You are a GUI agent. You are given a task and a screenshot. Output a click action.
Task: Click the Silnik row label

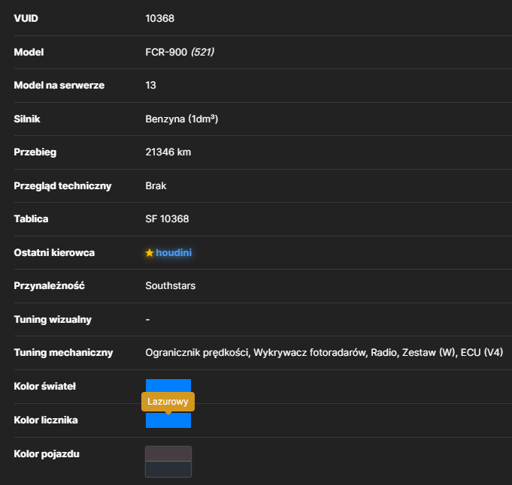click(27, 119)
